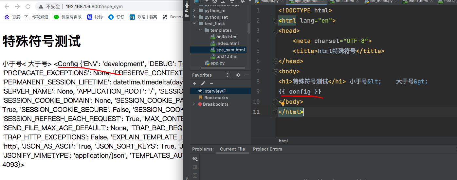Select python_re folder in tree
This screenshot has width=457, height=180.
pyautogui.click(x=212, y=10)
